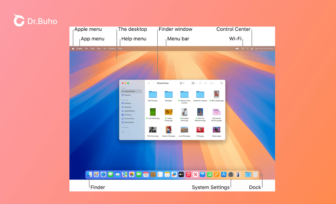The height and width of the screenshot is (204, 336).
Task: Click the Tags icon in the Finder toolbar
Action: point(206,83)
